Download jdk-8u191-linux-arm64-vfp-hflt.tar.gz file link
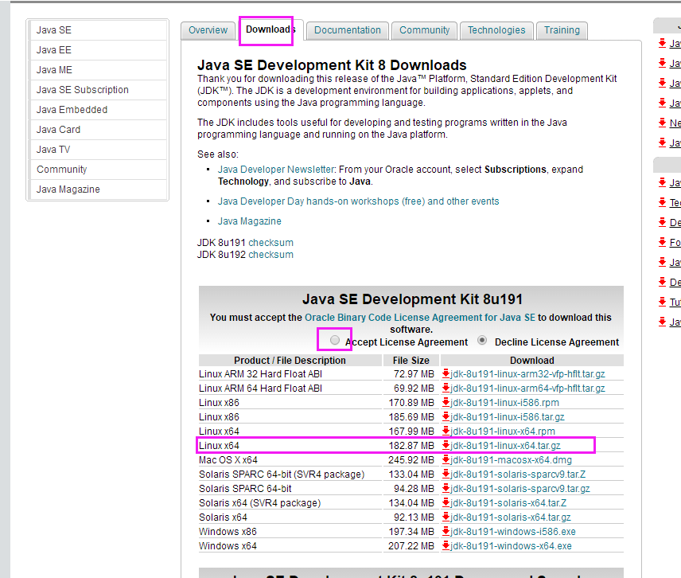The width and height of the screenshot is (681, 578). click(527, 389)
